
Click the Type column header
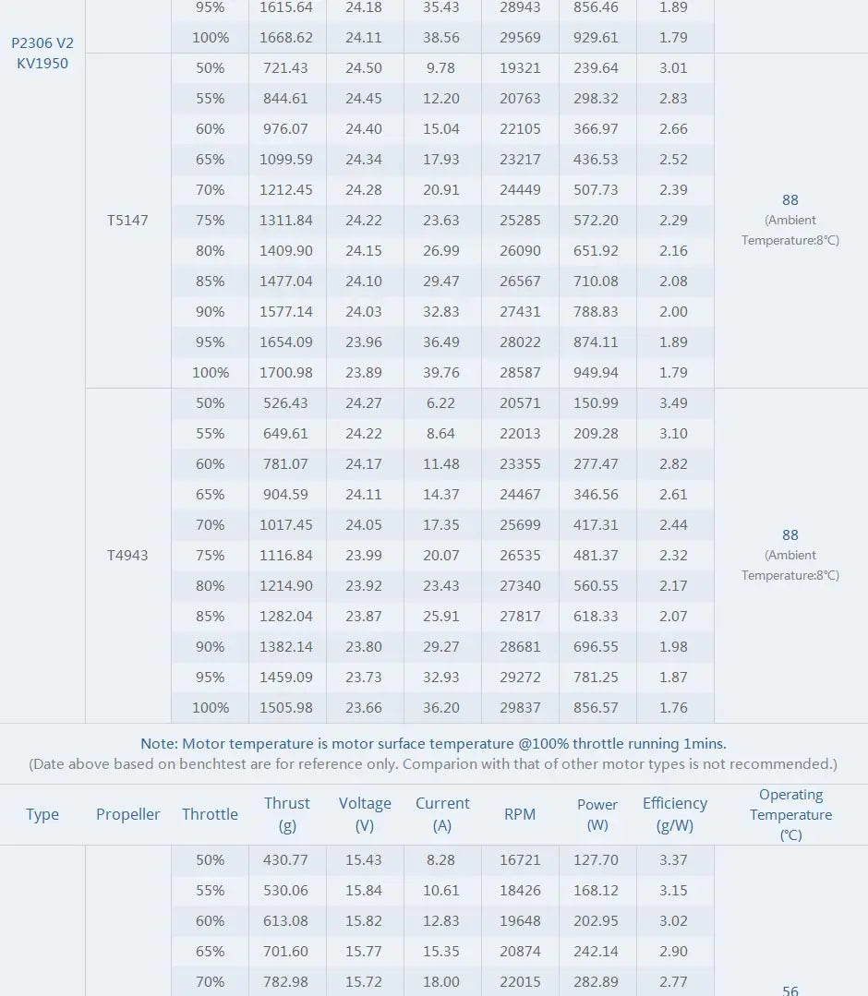pyautogui.click(x=42, y=814)
